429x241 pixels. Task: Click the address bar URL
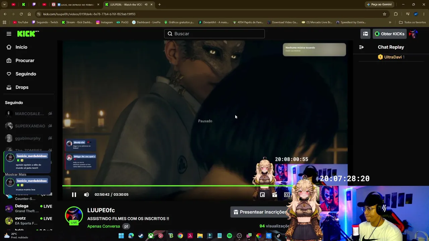(x=89, y=14)
